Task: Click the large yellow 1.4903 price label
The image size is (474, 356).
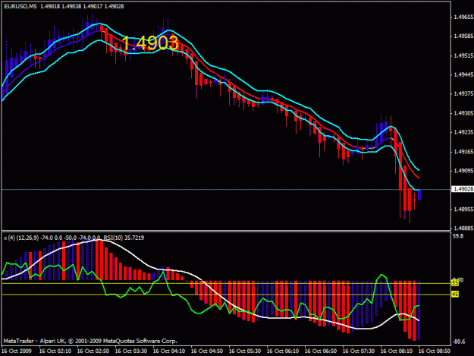Action: [150, 43]
